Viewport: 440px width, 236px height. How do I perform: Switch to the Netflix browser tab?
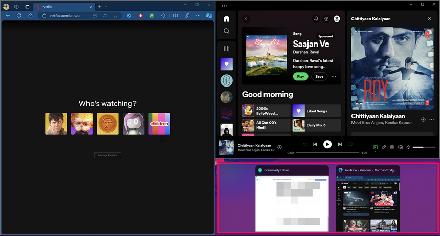[x=61, y=7]
